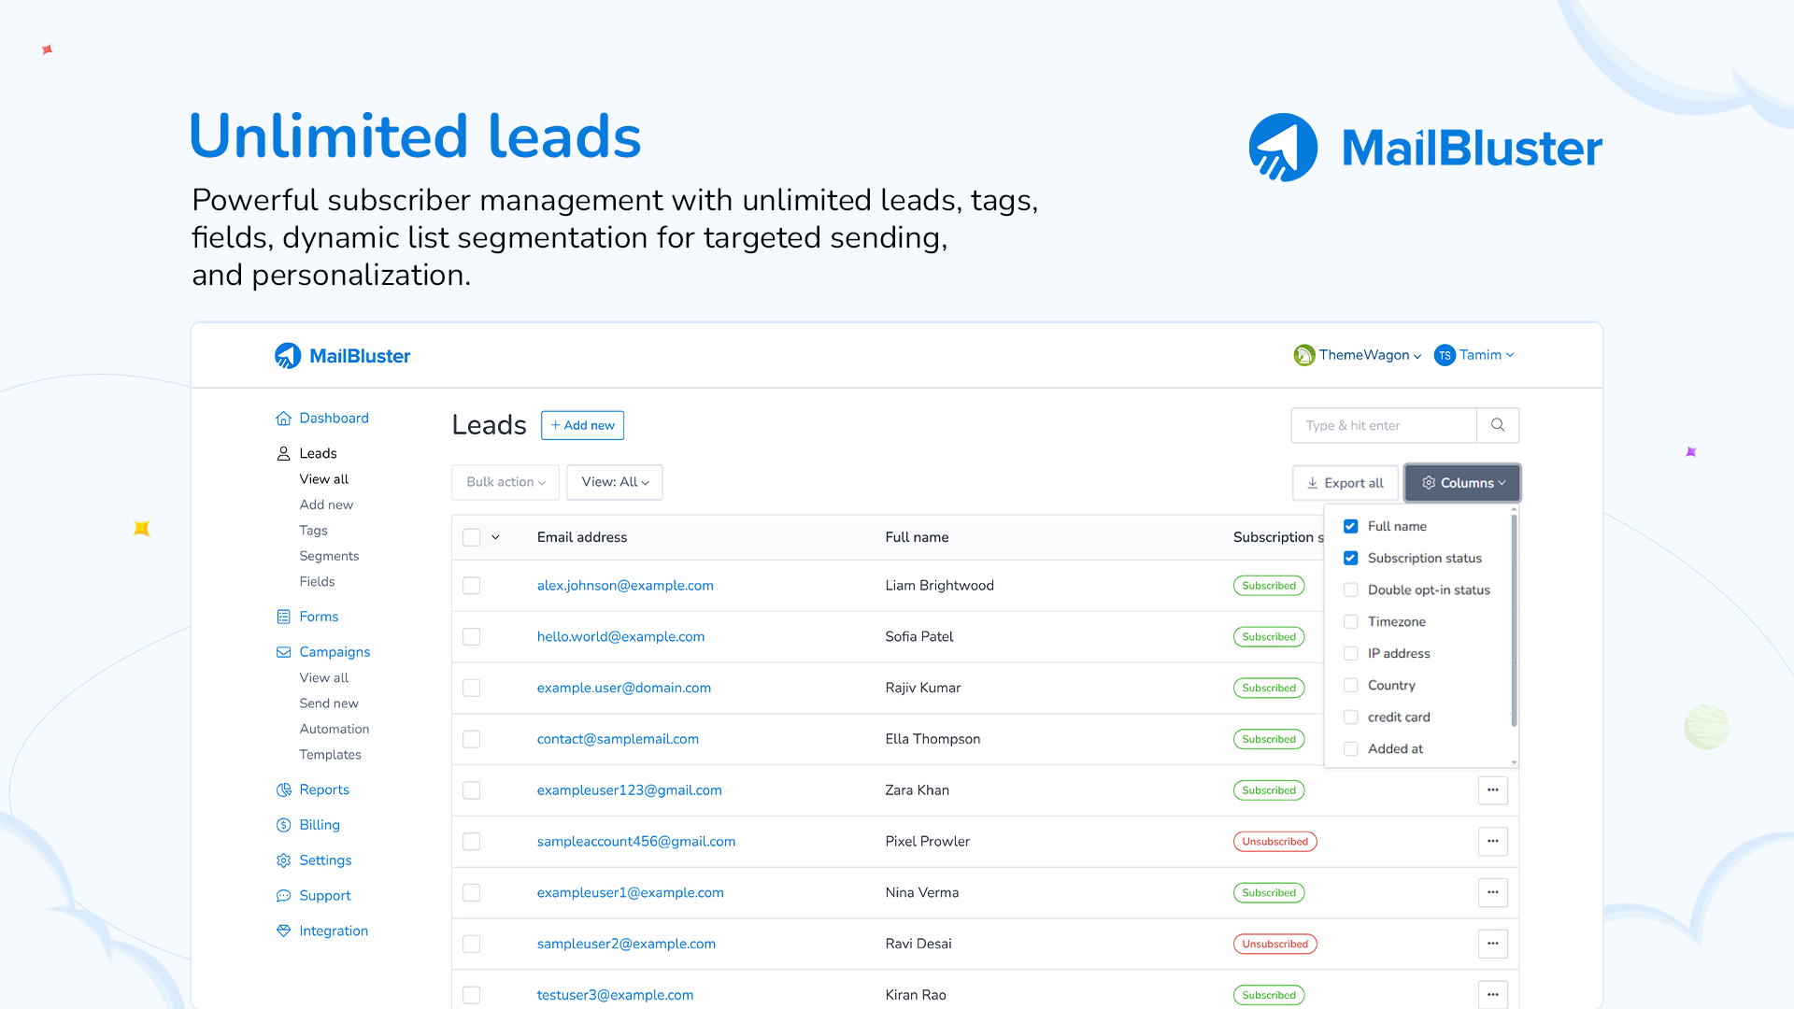The height and width of the screenshot is (1009, 1794).
Task: Click the MailBluster logo in app header
Action: pyautogui.click(x=342, y=356)
